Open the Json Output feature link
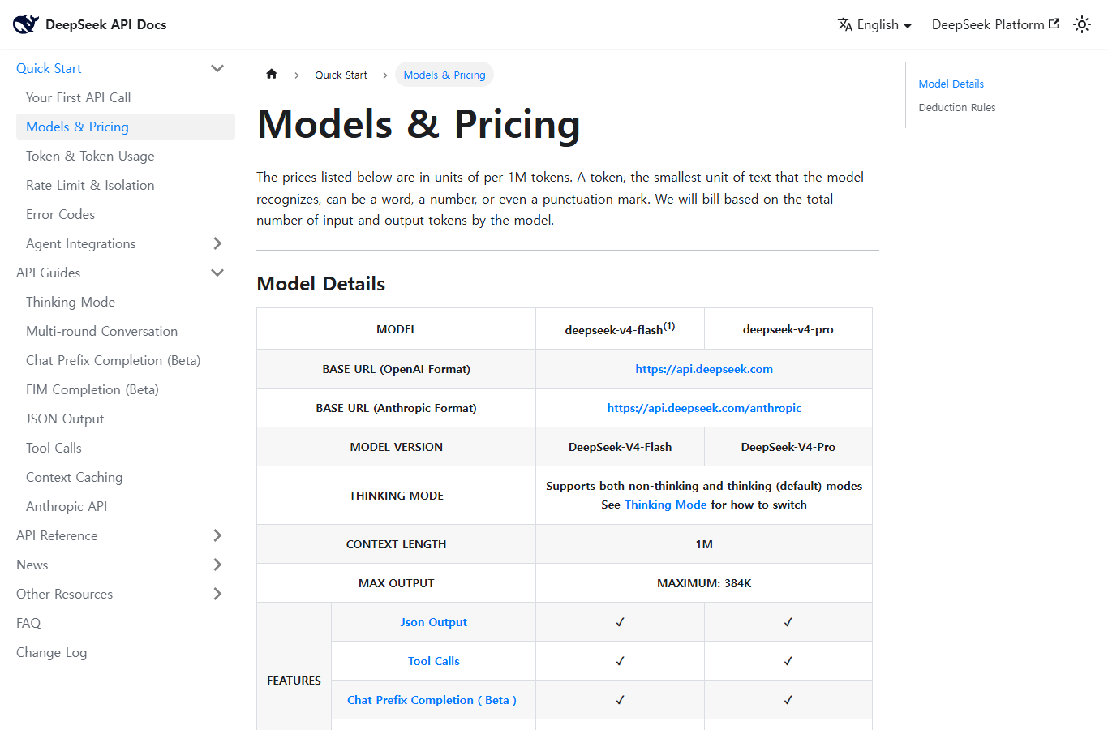The height and width of the screenshot is (730, 1108). (x=433, y=622)
